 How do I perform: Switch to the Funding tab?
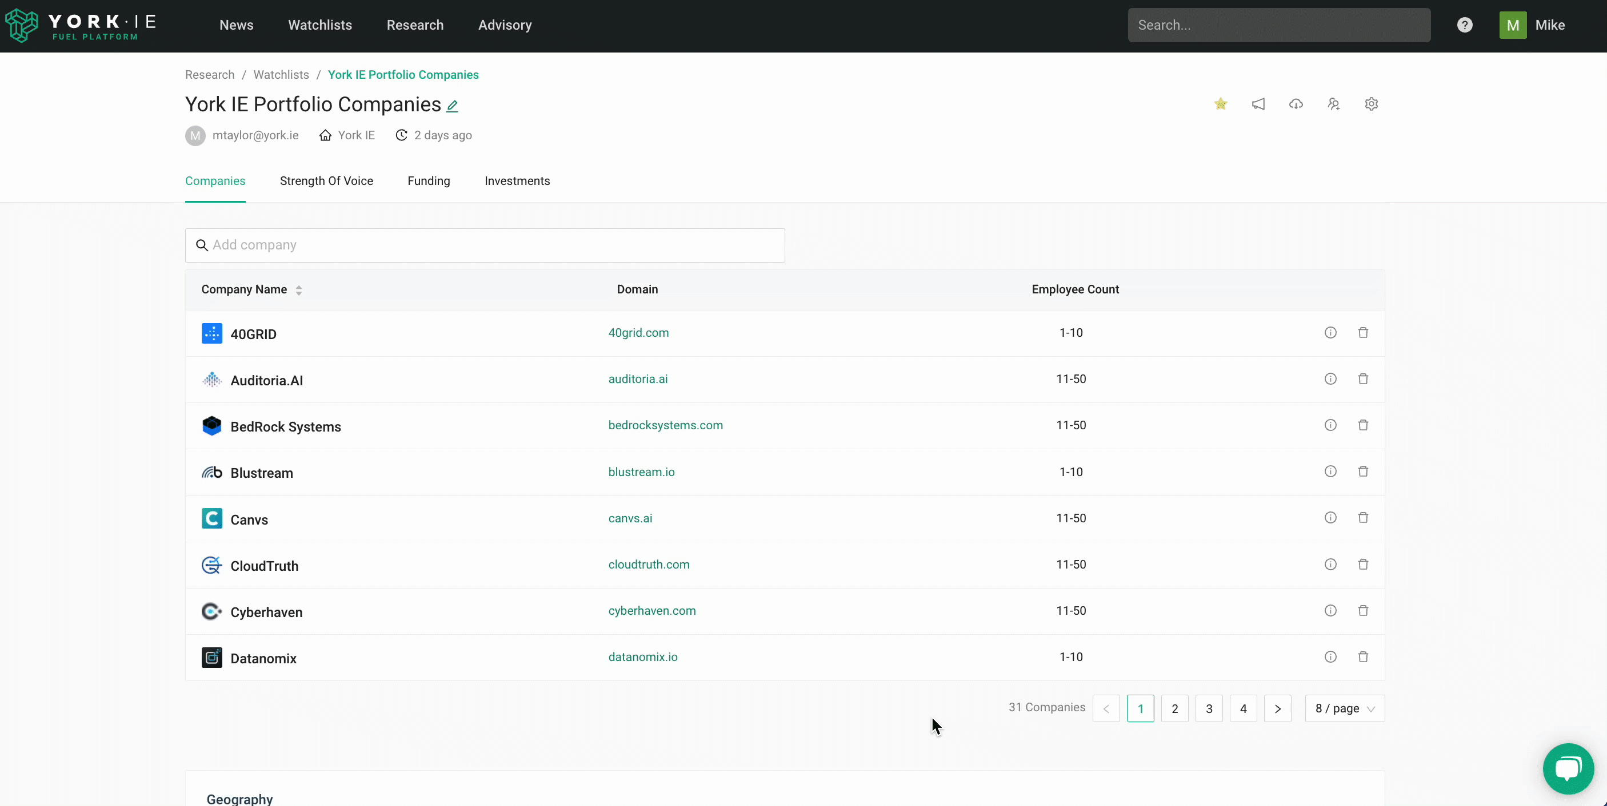click(429, 181)
